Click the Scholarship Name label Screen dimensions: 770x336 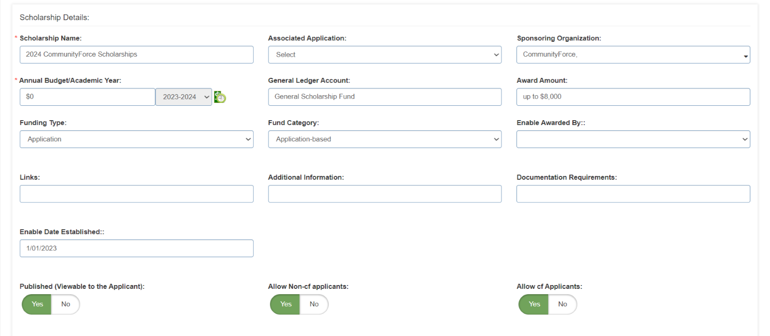[51, 38]
